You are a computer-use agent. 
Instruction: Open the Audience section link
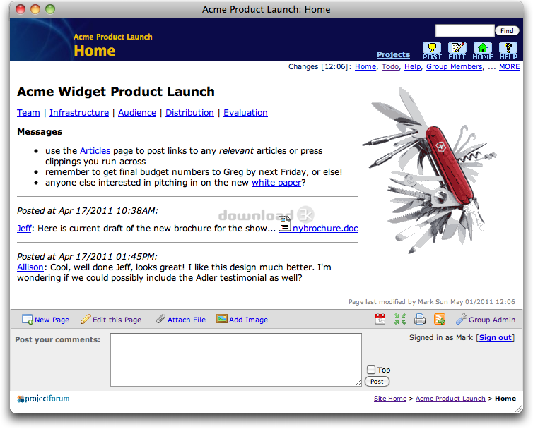pos(137,113)
